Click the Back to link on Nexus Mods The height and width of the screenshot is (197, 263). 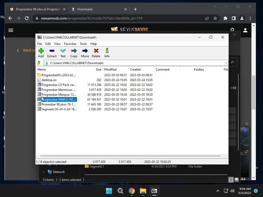point(26,50)
